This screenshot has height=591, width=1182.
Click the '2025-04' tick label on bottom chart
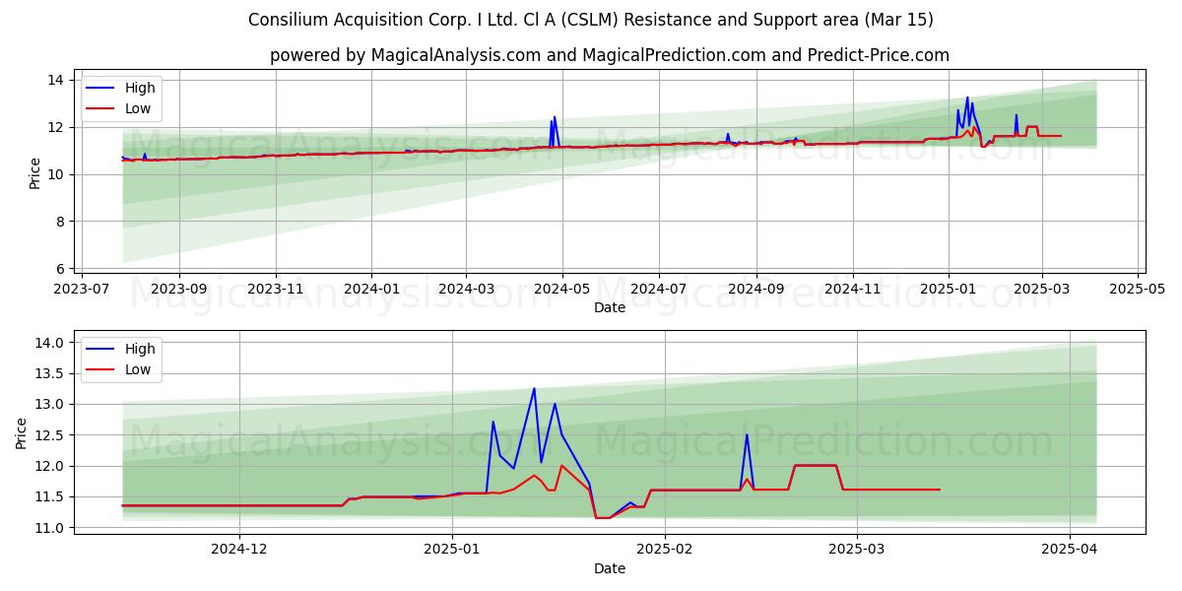[x=1070, y=550]
